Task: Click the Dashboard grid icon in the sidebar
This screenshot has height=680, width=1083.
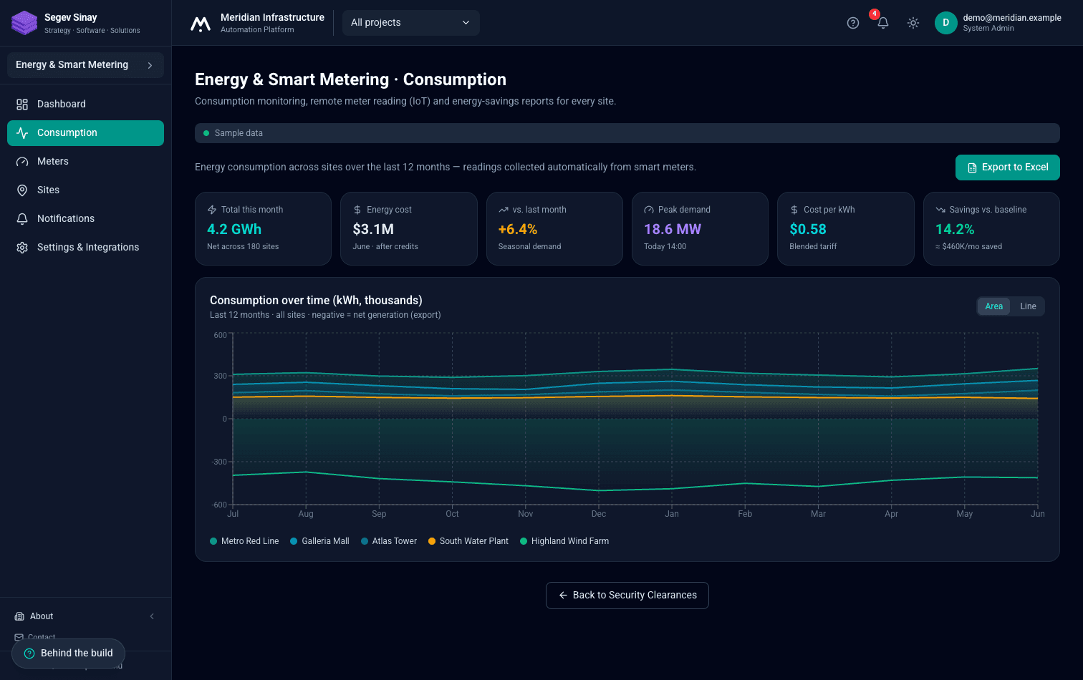Action: tap(22, 105)
